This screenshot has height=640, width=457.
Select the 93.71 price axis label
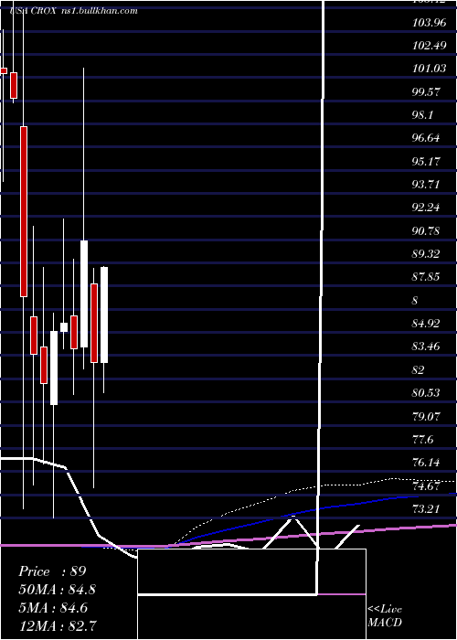[427, 185]
